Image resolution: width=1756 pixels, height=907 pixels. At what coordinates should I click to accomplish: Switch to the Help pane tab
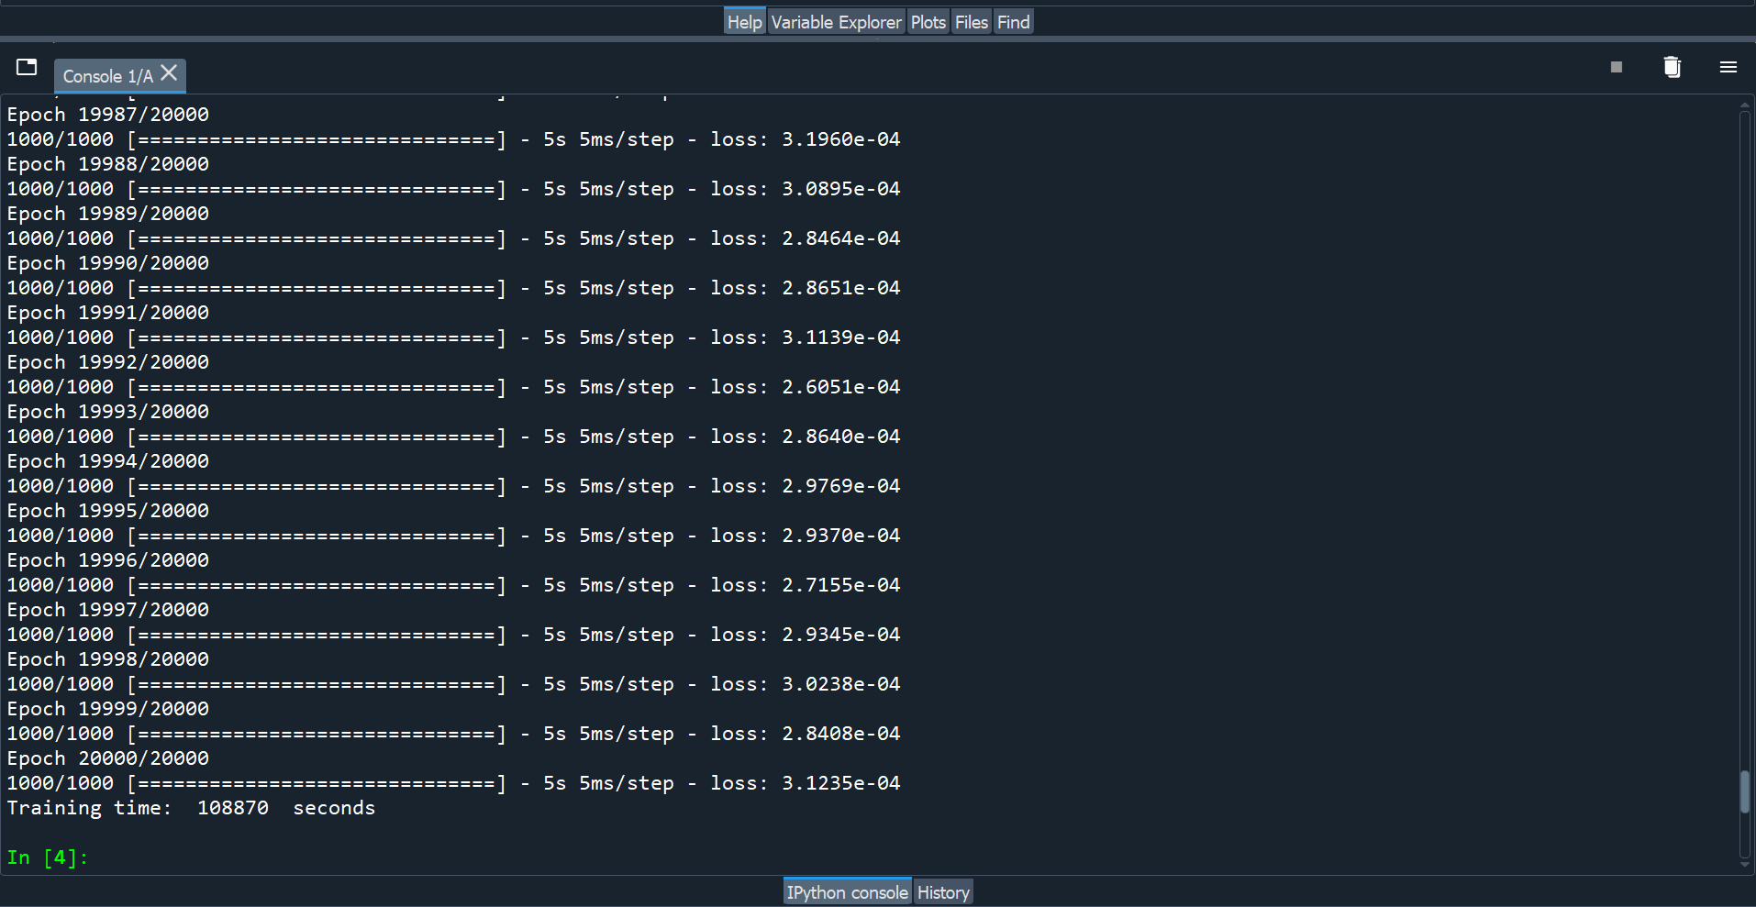click(744, 22)
